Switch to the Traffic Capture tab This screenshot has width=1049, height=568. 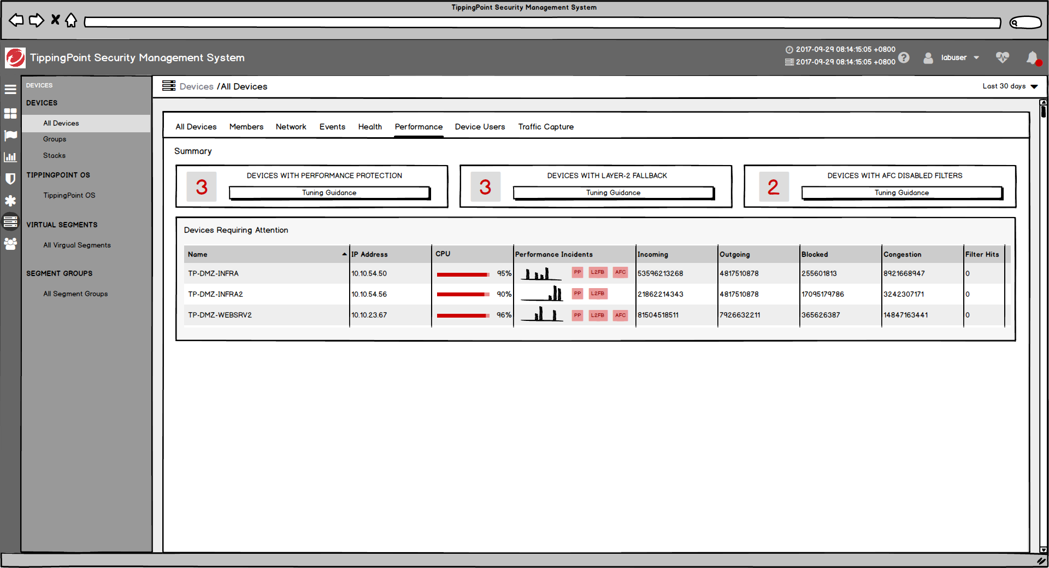point(546,127)
